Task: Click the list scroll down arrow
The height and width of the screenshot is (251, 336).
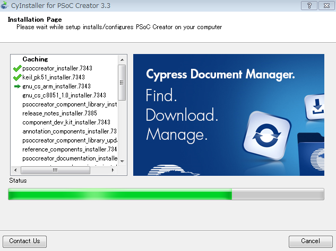Action: coord(122,161)
